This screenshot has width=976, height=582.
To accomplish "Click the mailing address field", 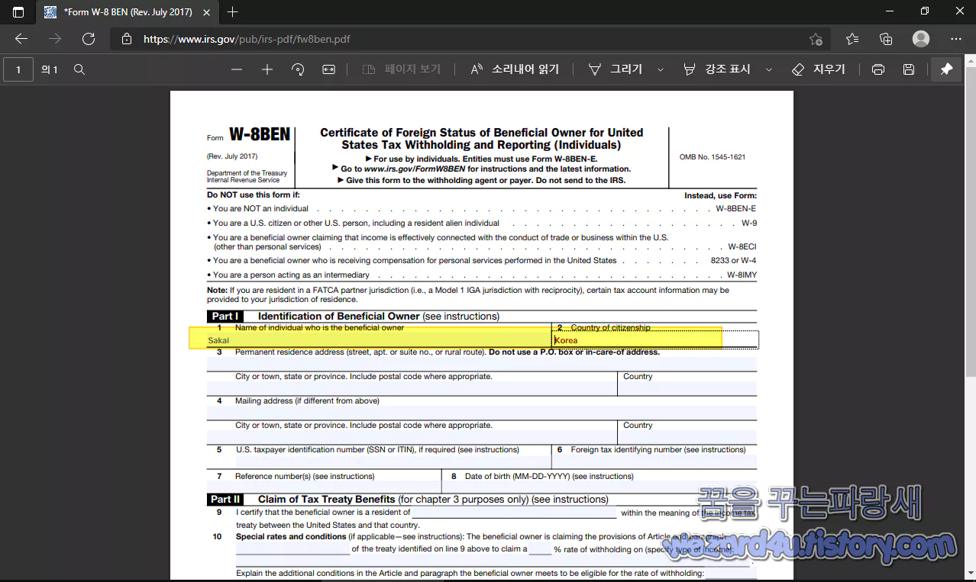I will [x=481, y=413].
